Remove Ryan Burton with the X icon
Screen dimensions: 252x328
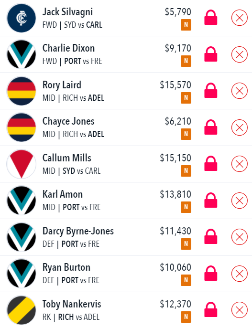[240, 274]
